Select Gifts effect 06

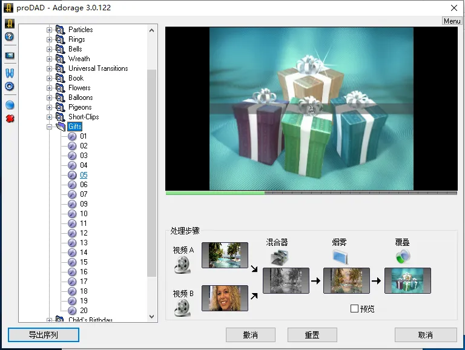tap(84, 185)
